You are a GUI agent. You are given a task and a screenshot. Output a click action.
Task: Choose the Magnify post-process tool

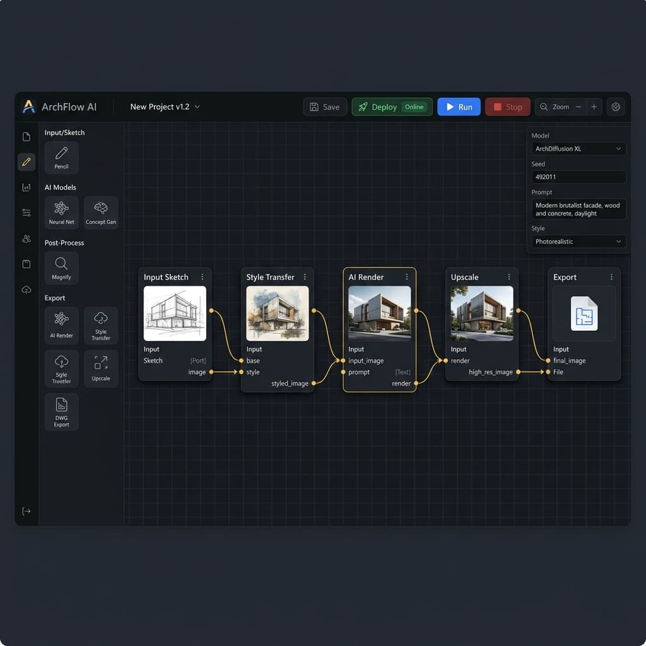coord(61,267)
